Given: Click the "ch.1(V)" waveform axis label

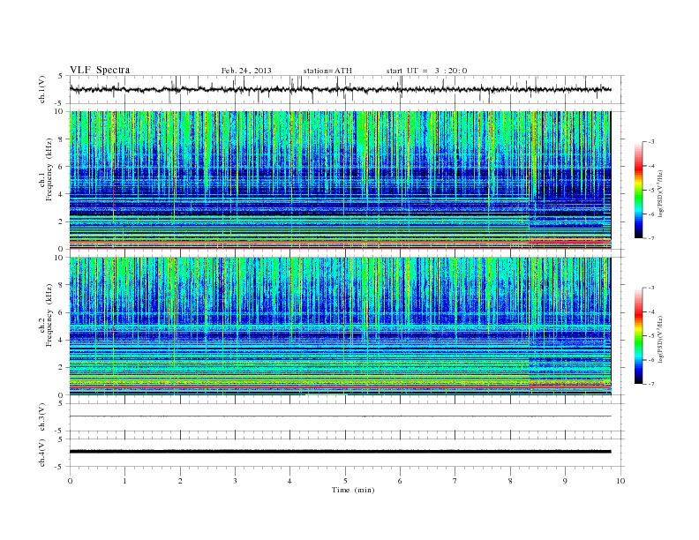Looking at the screenshot, I should [42, 89].
